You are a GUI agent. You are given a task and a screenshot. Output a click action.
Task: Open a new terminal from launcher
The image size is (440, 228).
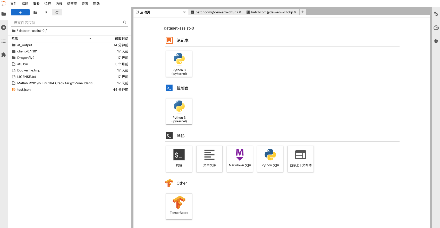click(x=179, y=159)
